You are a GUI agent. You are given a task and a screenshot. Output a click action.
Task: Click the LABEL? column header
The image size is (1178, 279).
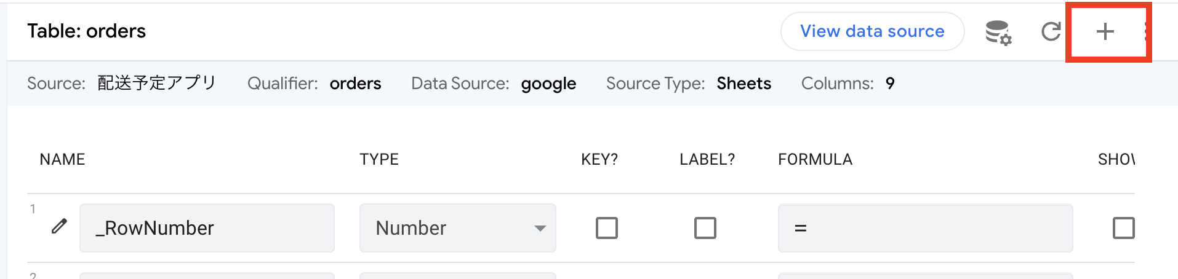point(707,159)
